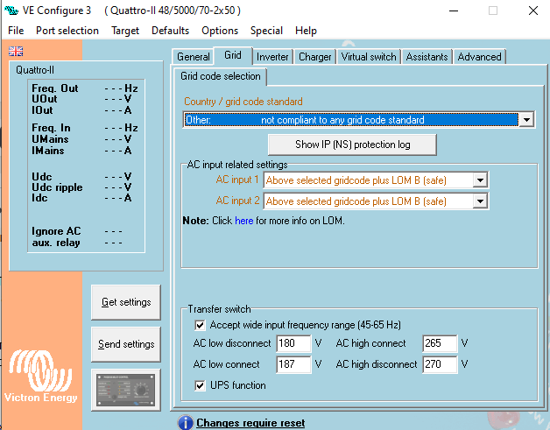Screen dimensions: 550x430
Task: Open the Assistants tab
Action: (x=427, y=56)
